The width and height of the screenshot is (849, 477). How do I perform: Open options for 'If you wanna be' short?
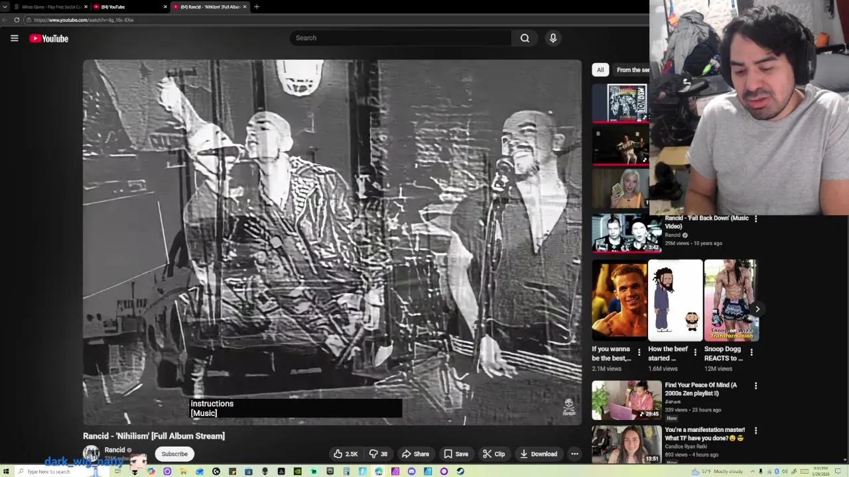coord(639,352)
